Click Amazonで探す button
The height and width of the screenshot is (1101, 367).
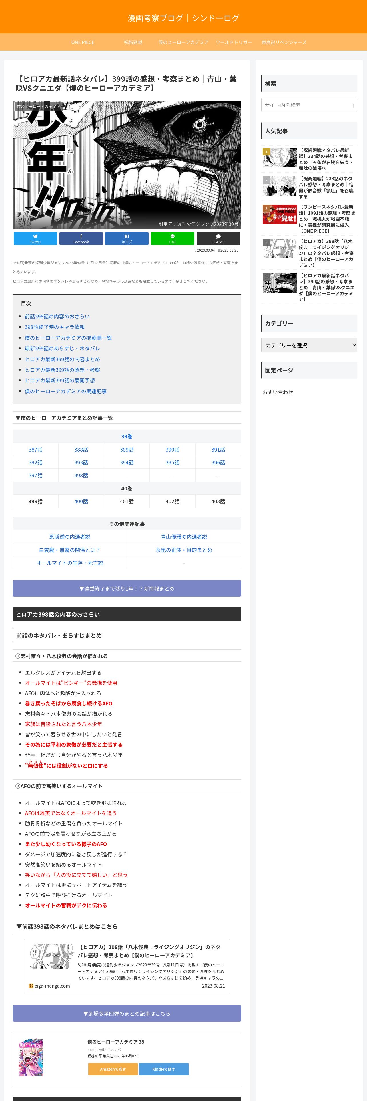[113, 1069]
